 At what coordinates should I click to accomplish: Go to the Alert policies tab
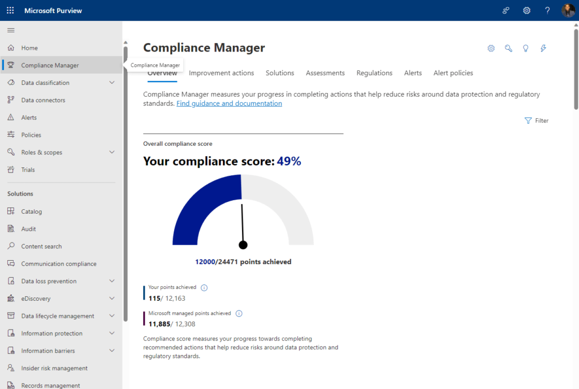[453, 73]
